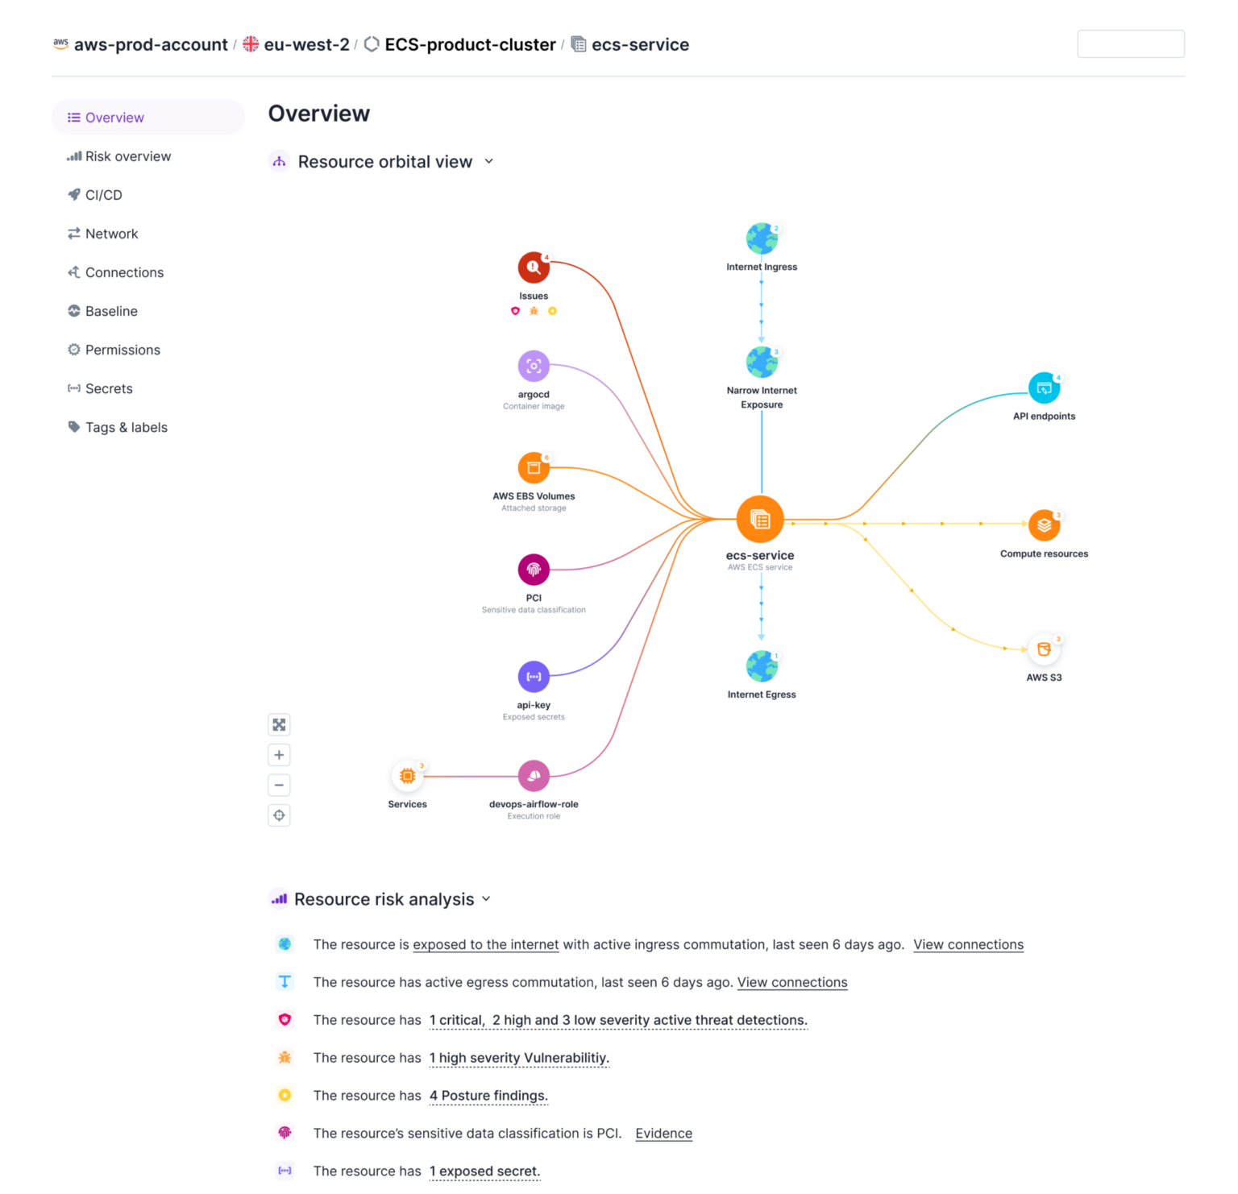Select the API endpoints node
Screen dimensions: 1238x1194
coord(1044,387)
